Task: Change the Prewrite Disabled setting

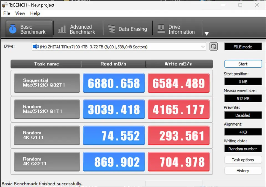Action: tap(243, 115)
